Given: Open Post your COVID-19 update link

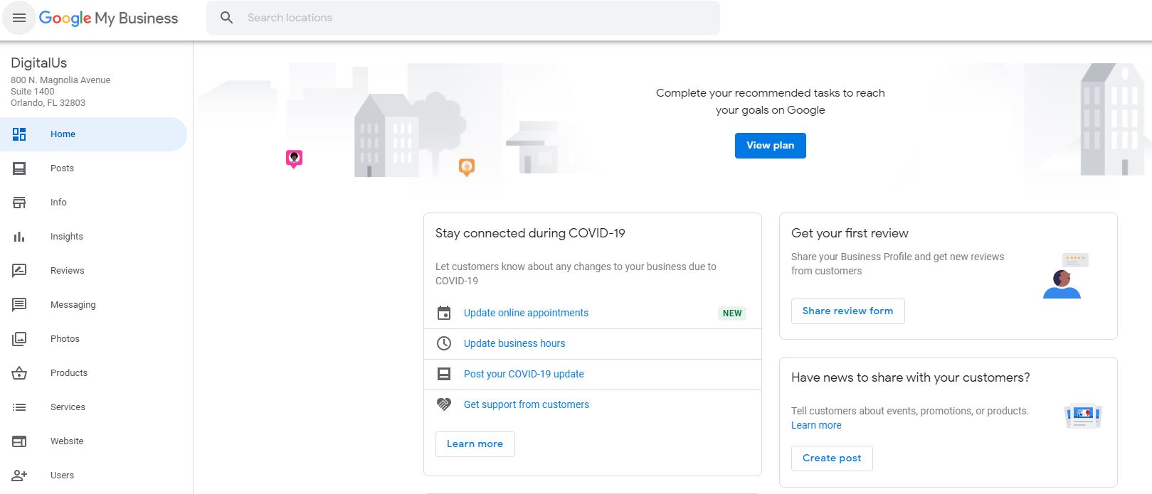Looking at the screenshot, I should tap(524, 374).
